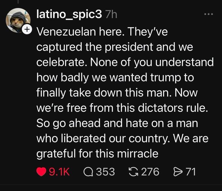View the 276 reposts count
Image resolution: width=222 pixels, height=191 pixels.
[150, 171]
